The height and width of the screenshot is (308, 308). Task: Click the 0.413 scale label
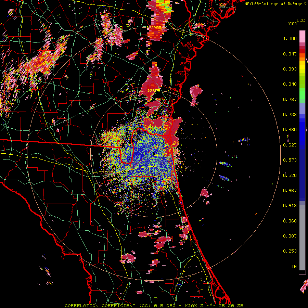point(290,206)
